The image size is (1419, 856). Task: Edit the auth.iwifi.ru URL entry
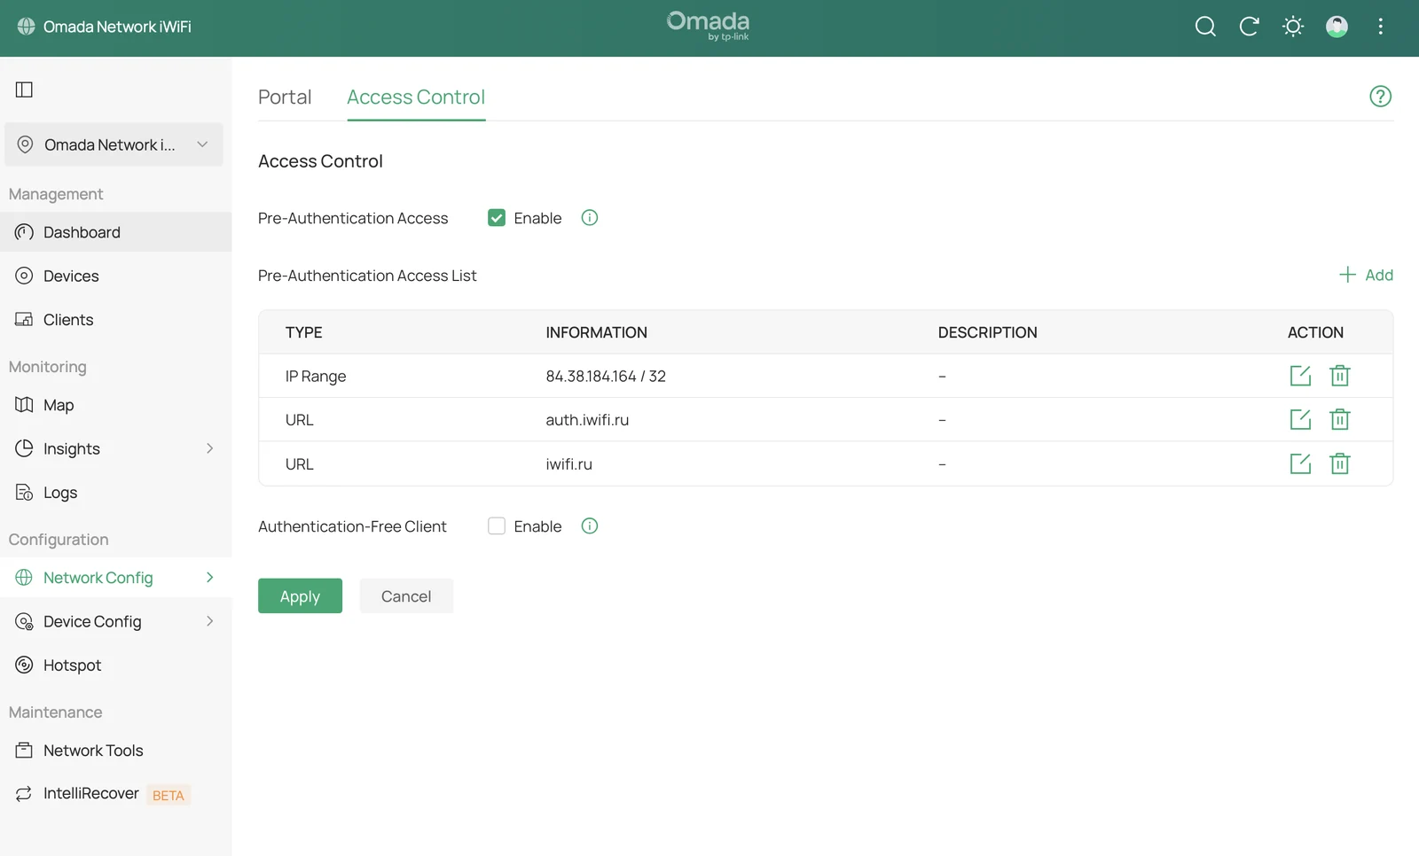[x=1300, y=419]
